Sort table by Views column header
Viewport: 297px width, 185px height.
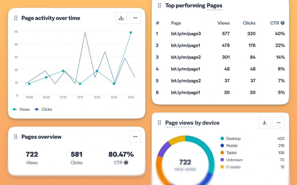coord(224,23)
